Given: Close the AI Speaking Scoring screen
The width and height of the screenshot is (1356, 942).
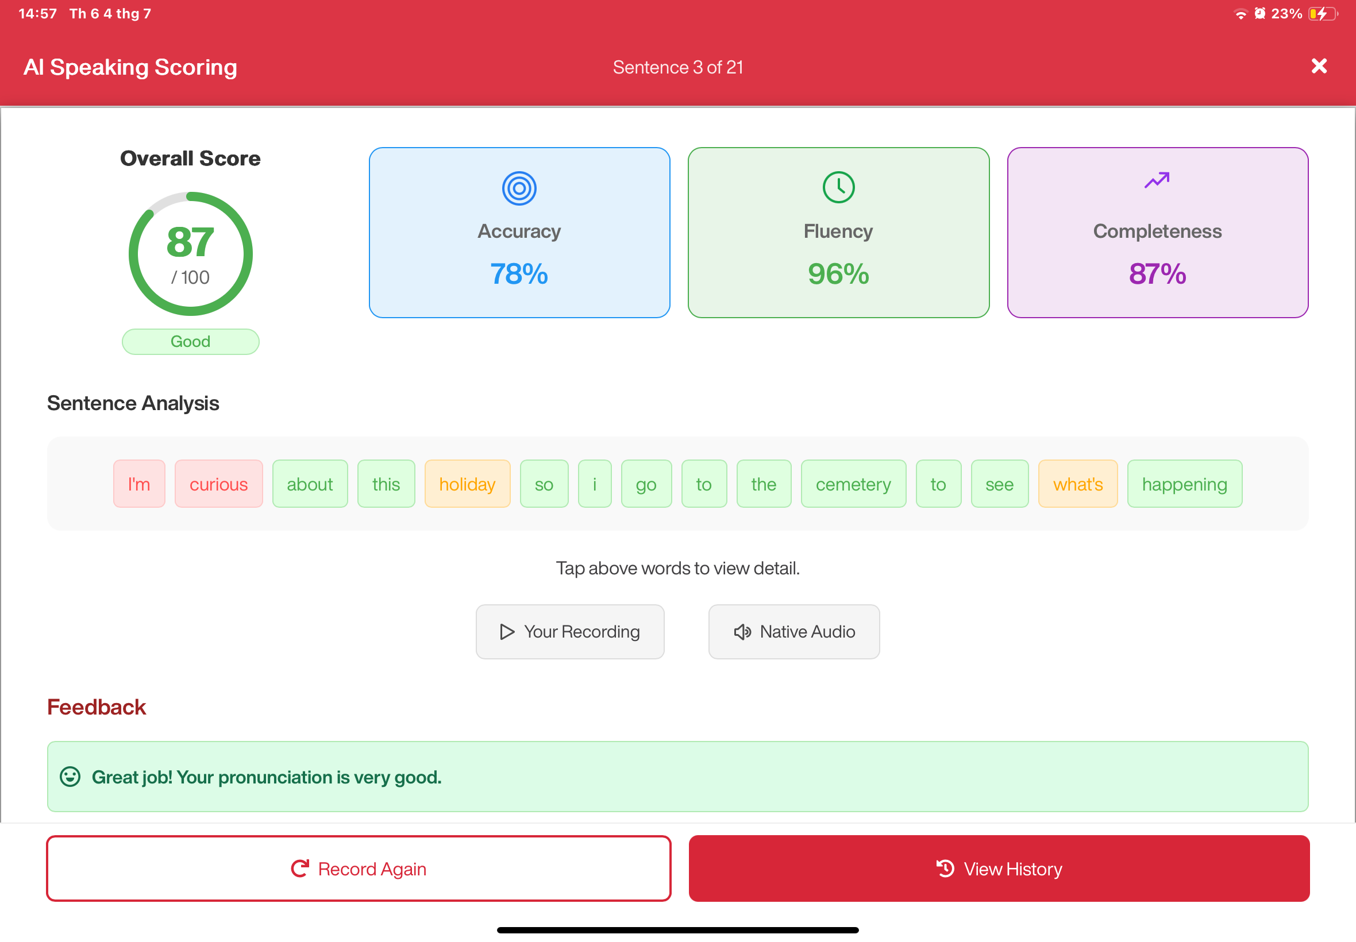Looking at the screenshot, I should coord(1318,66).
